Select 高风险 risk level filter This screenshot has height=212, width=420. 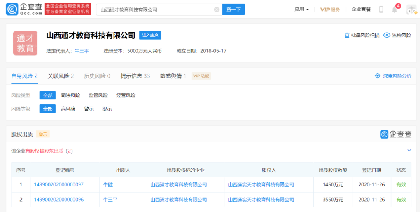(68, 109)
